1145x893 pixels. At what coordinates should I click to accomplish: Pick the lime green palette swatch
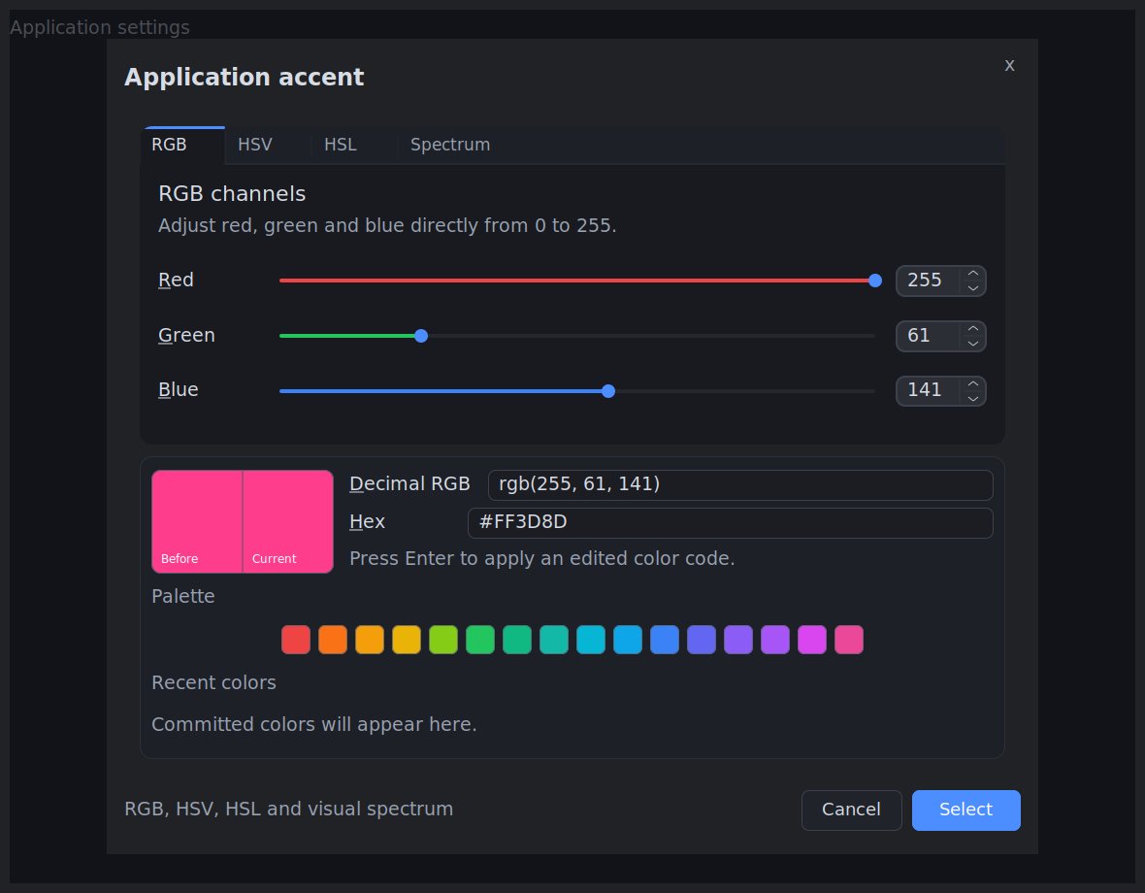(x=443, y=640)
